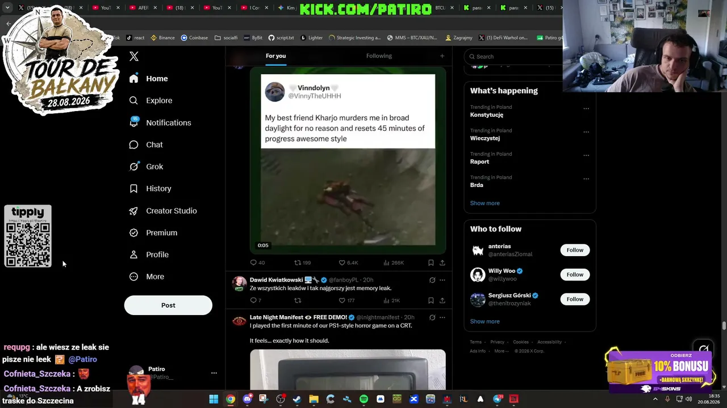The height and width of the screenshot is (408, 727).
Task: Open Creator Studio in the sidebar
Action: point(163,211)
